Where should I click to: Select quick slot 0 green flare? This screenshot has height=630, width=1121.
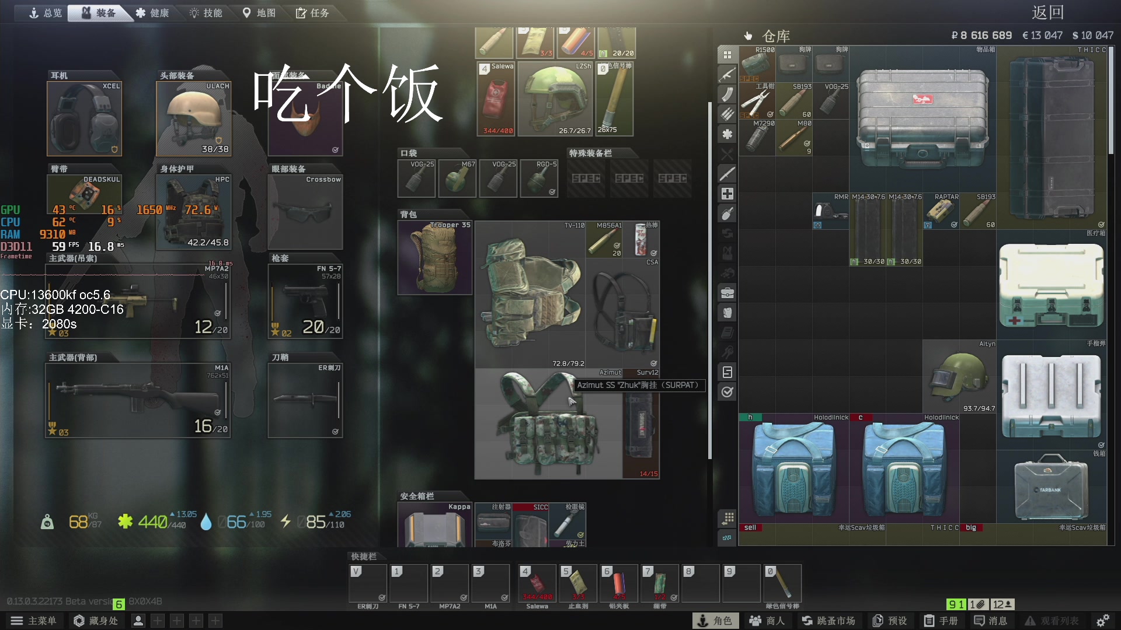[x=782, y=583]
